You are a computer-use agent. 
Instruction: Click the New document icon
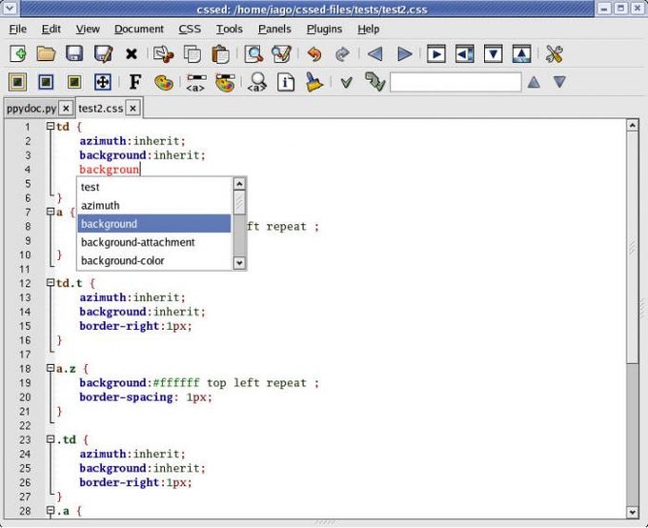point(18,53)
